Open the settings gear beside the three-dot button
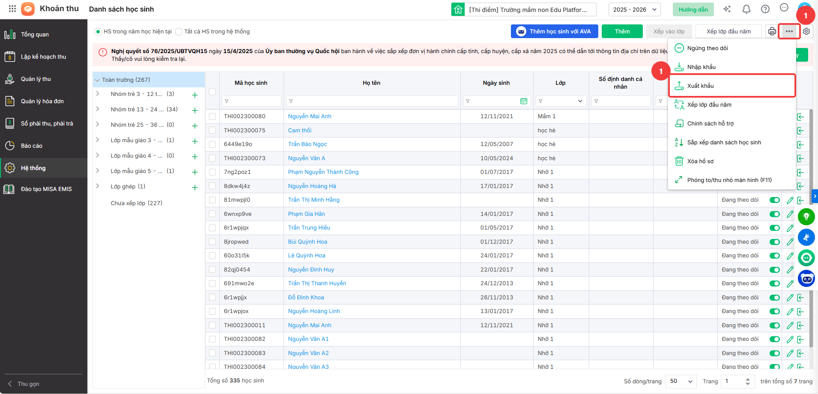The height and width of the screenshot is (394, 818). pyautogui.click(x=806, y=31)
